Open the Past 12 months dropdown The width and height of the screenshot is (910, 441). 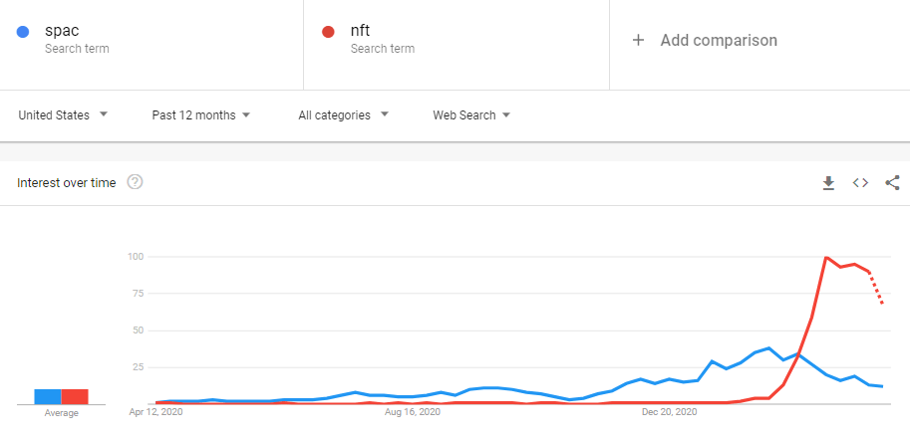point(200,115)
